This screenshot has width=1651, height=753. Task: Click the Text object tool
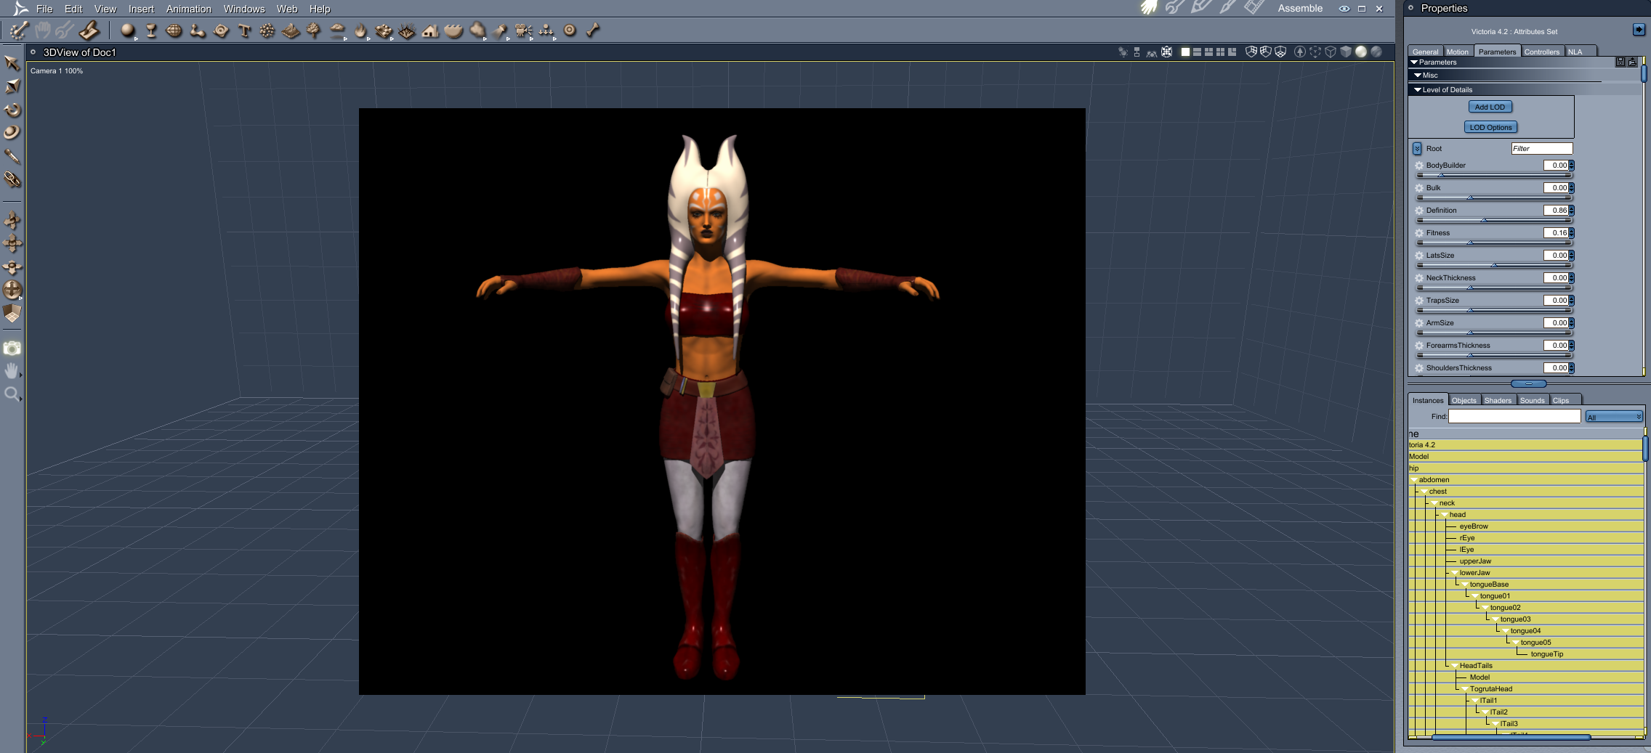pos(244,30)
